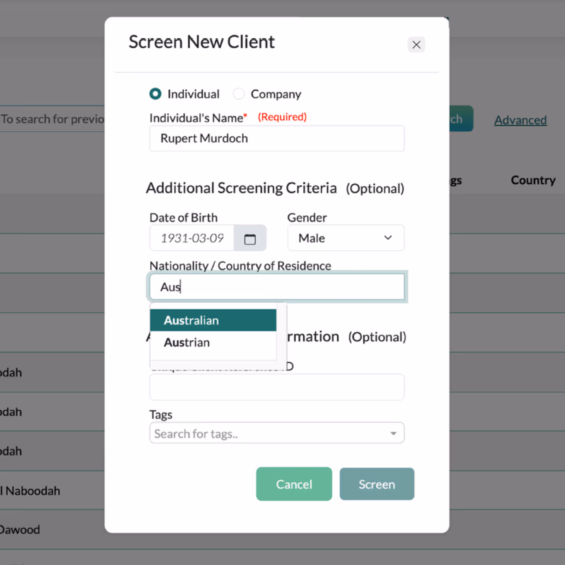Open the Date of Birth calendar picker
The height and width of the screenshot is (565, 565).
click(x=250, y=238)
